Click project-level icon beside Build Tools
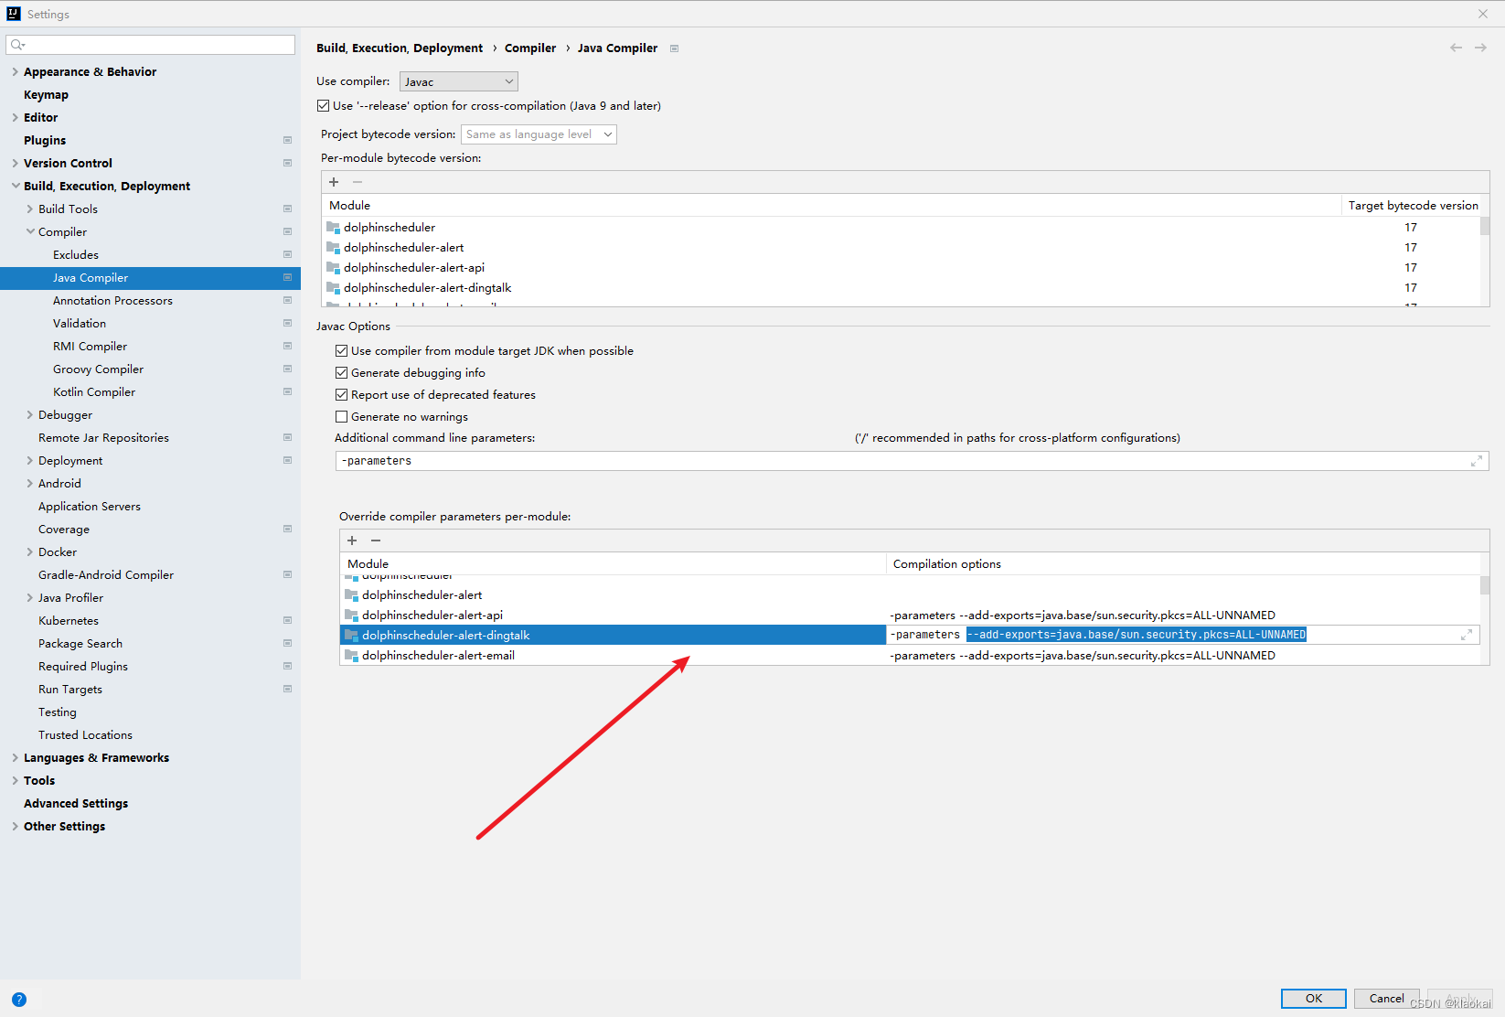 (x=287, y=209)
